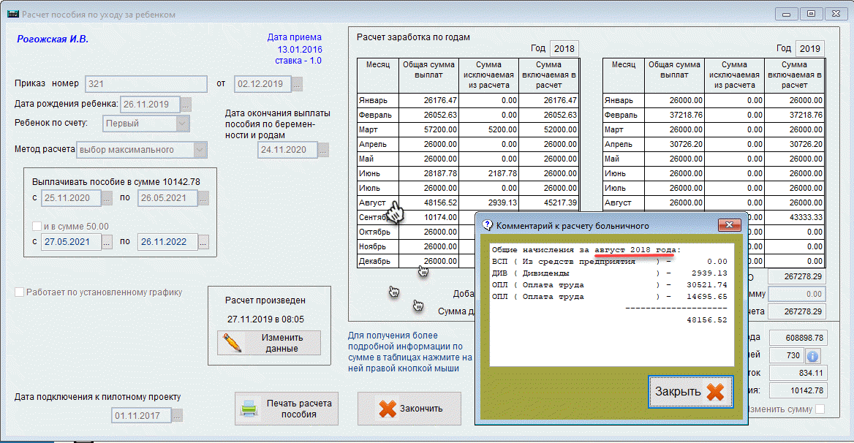
Task: Click April 2019 total payments 30726.20
Action: (x=674, y=144)
